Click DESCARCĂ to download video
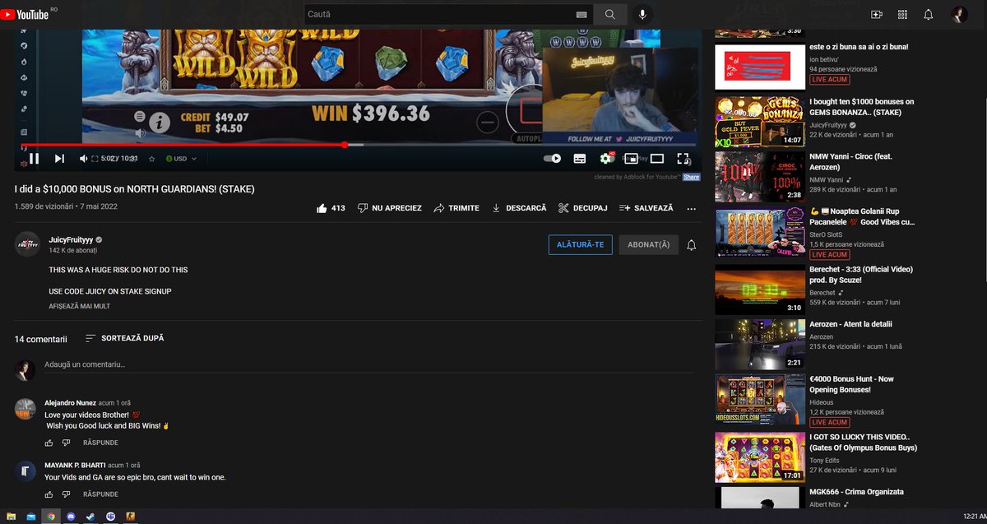Image resolution: width=987 pixels, height=524 pixels. 519,208
